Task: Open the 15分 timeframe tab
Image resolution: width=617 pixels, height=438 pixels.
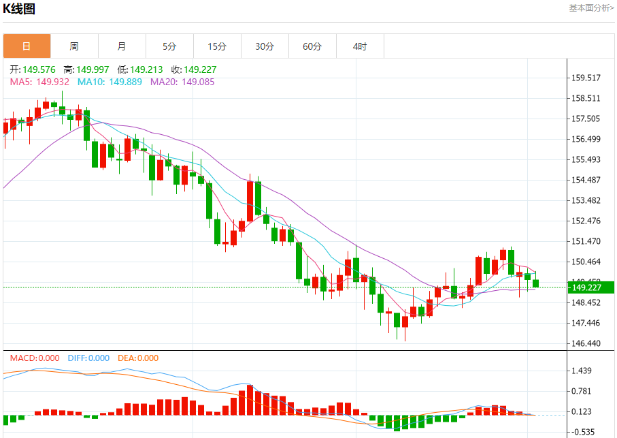Action: [217, 46]
